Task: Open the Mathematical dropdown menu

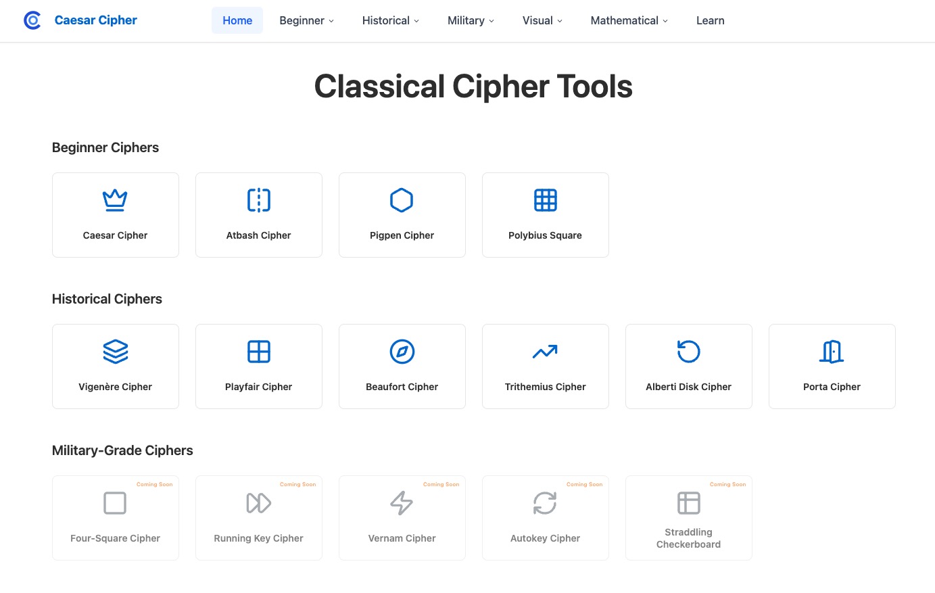Action: (x=629, y=20)
